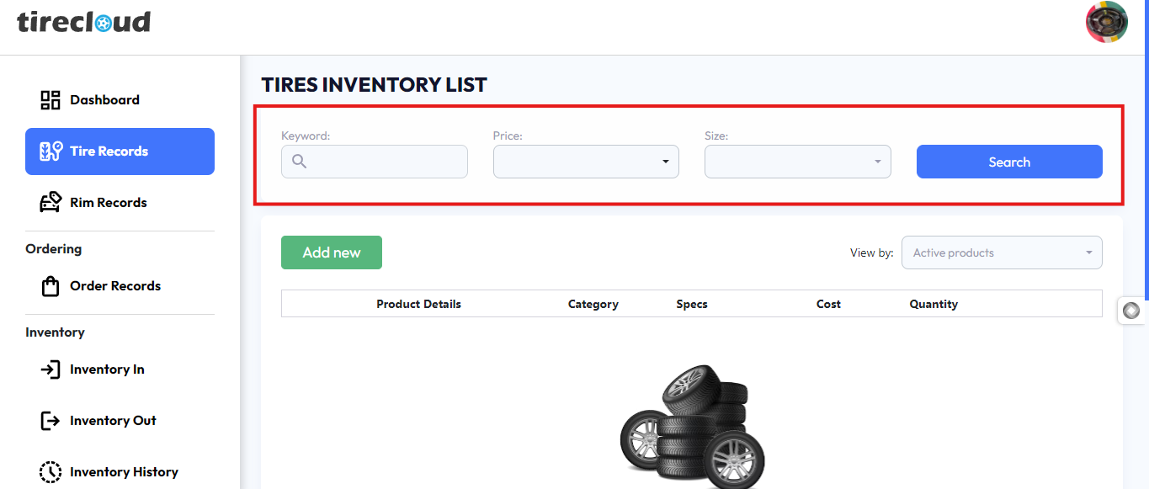Click the magnifier icon in Keyword field
The height and width of the screenshot is (489, 1149).
tap(299, 162)
